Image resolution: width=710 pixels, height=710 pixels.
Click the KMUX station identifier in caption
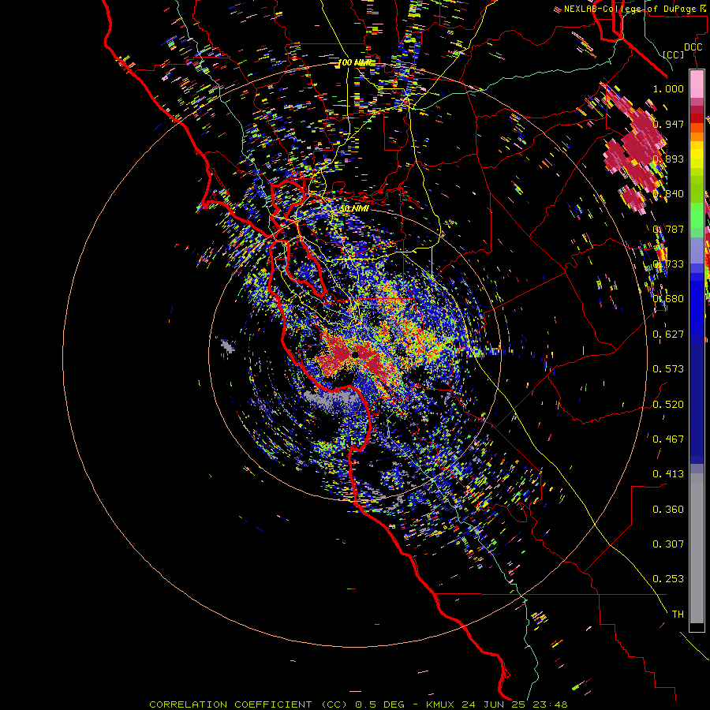coord(441,704)
